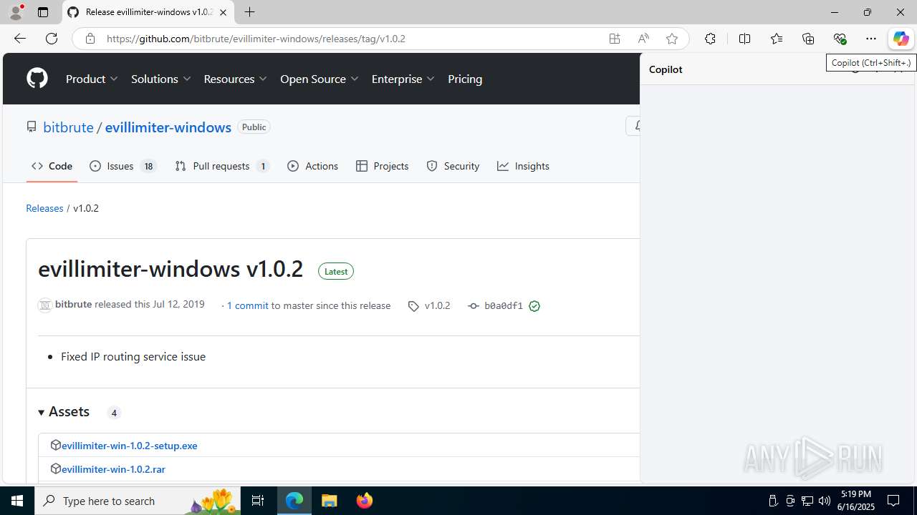Screen dimensions: 917x515
Task: Open Settings and more ellipsis menu
Action: (871, 39)
